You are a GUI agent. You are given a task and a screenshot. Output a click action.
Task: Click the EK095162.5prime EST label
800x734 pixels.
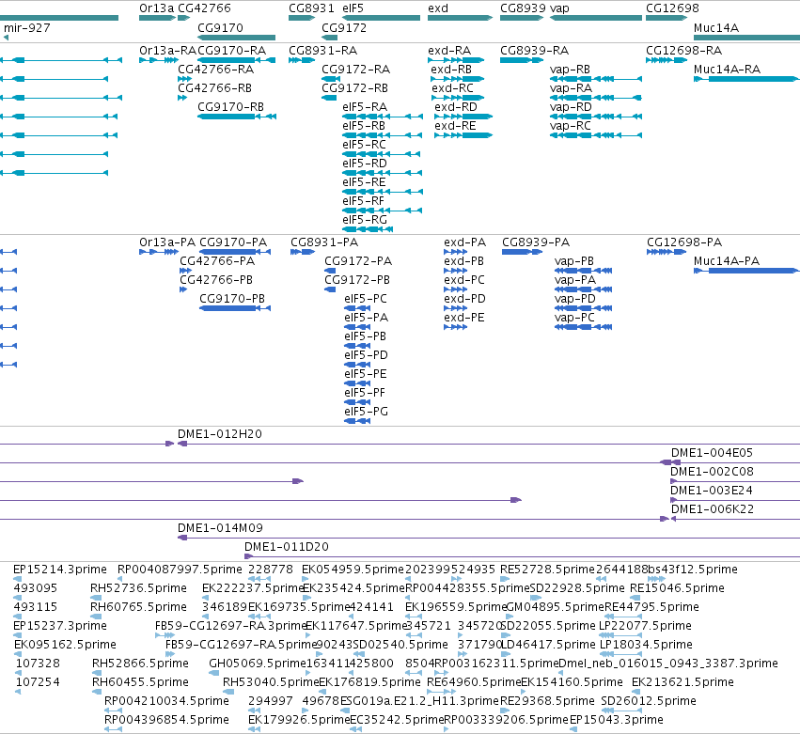tap(65, 645)
